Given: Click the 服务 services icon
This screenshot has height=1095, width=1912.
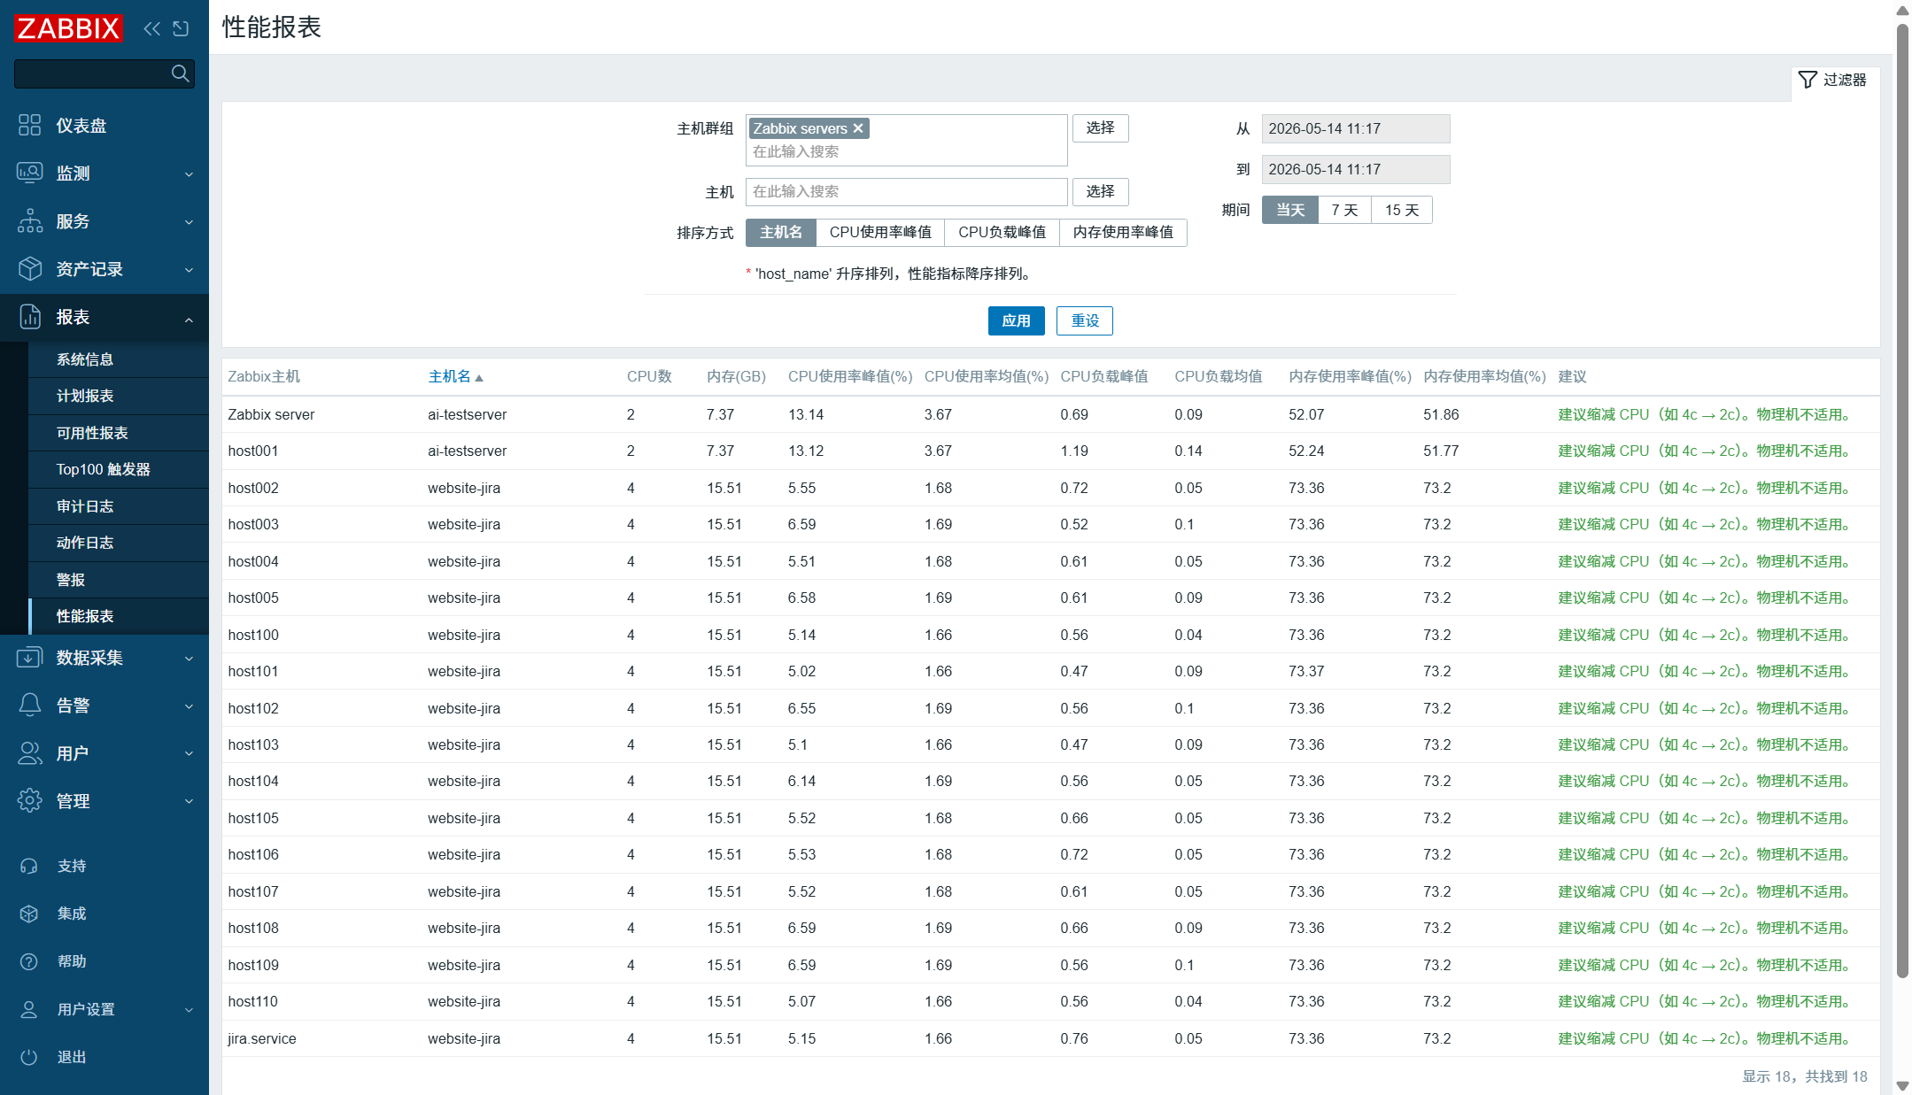Looking at the screenshot, I should point(29,220).
